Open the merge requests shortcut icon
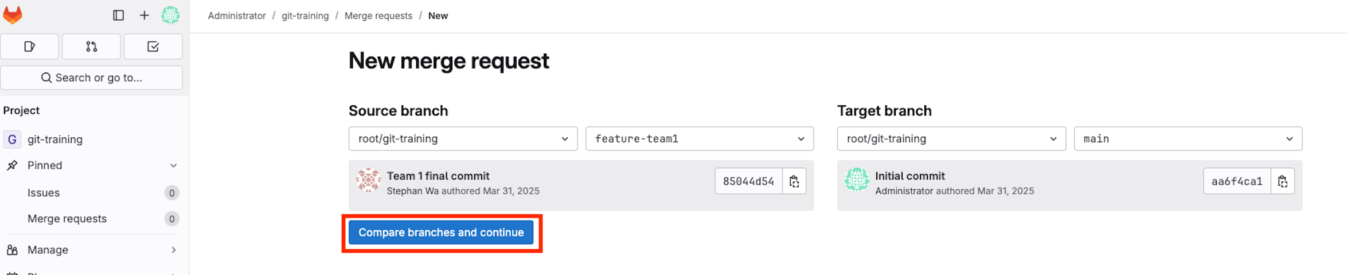 (x=91, y=46)
